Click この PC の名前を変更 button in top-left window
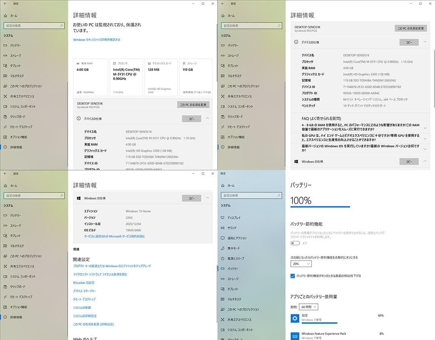The height and width of the screenshot is (340, 435). 193,105
